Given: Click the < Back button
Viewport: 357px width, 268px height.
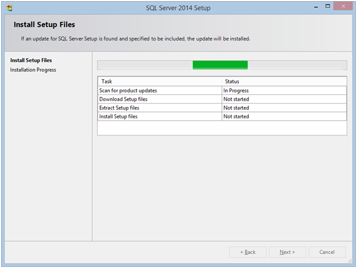Looking at the screenshot, I should [x=248, y=252].
